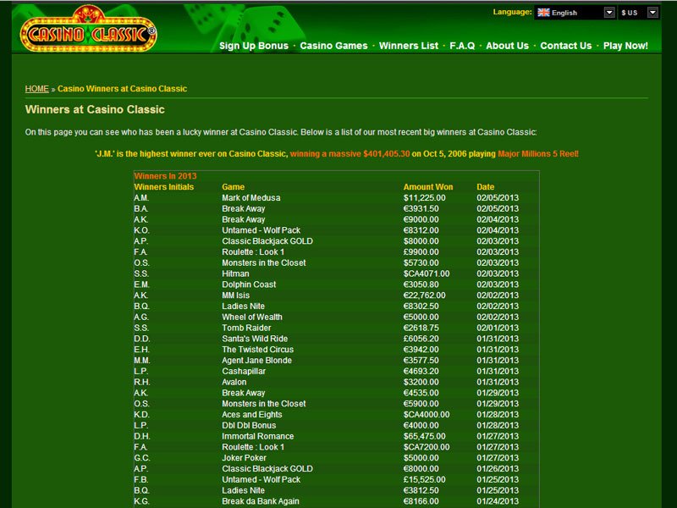Click the 'F.B.' winner initials
677x508 pixels.
tap(140, 479)
